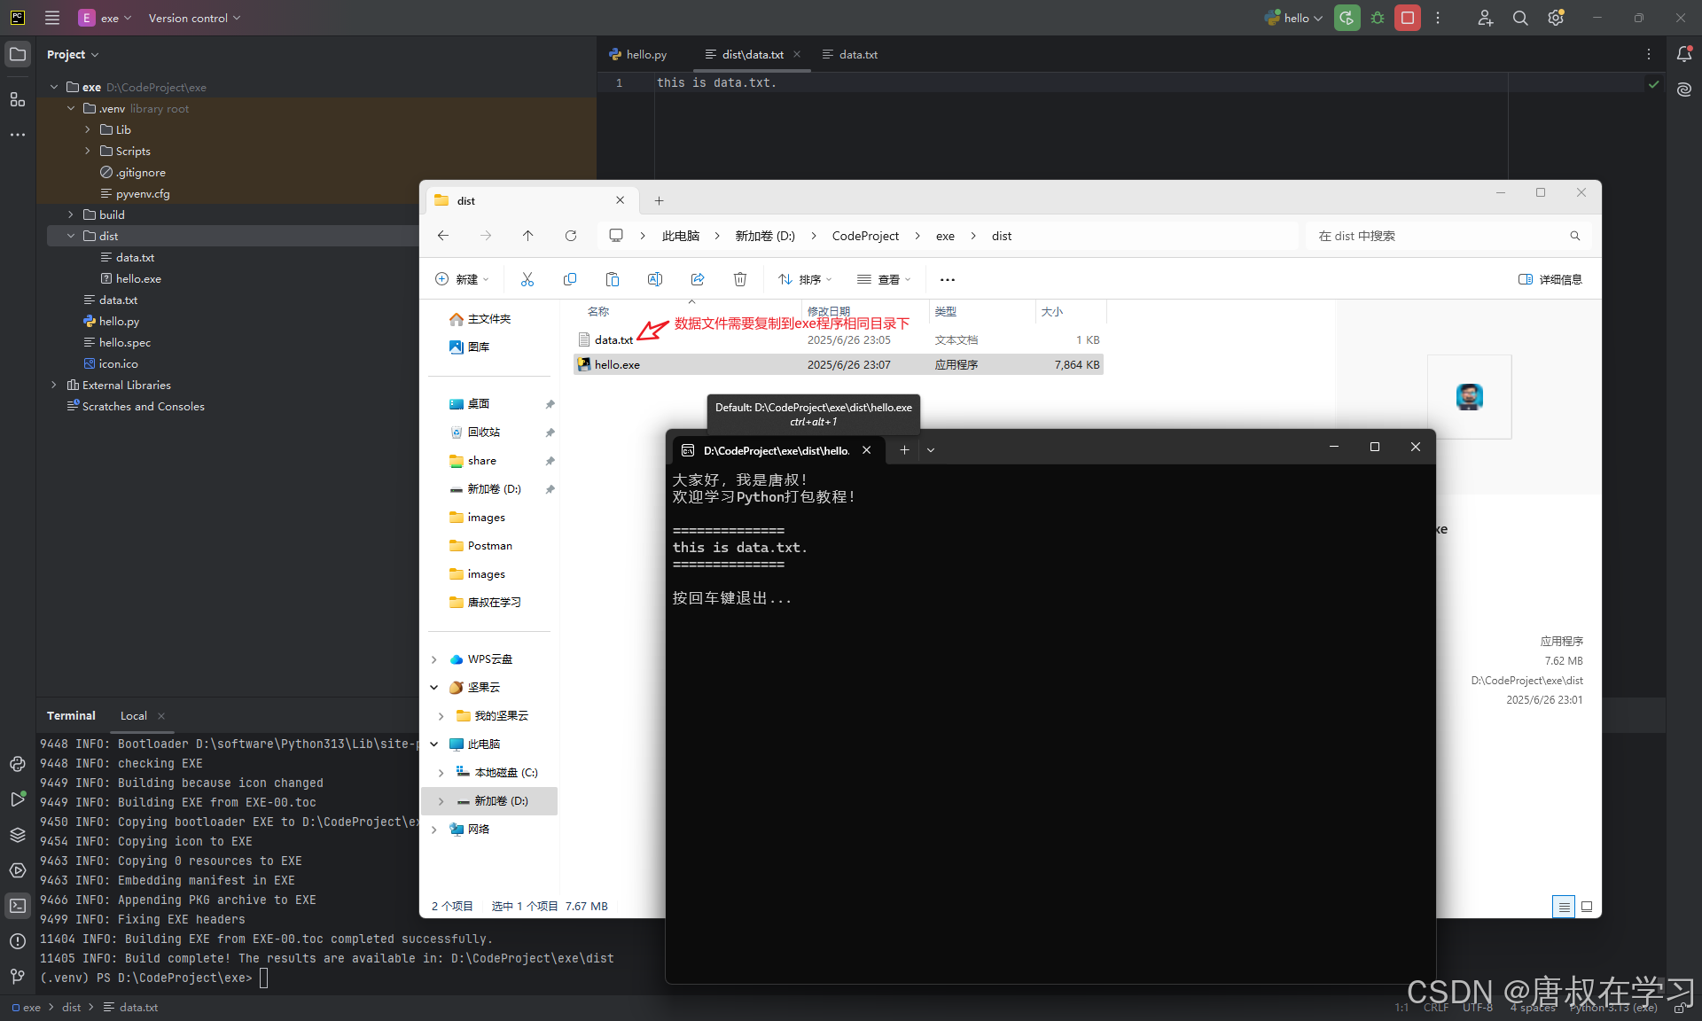Expand the build folder in the project tree
The width and height of the screenshot is (1702, 1021).
coord(70,214)
